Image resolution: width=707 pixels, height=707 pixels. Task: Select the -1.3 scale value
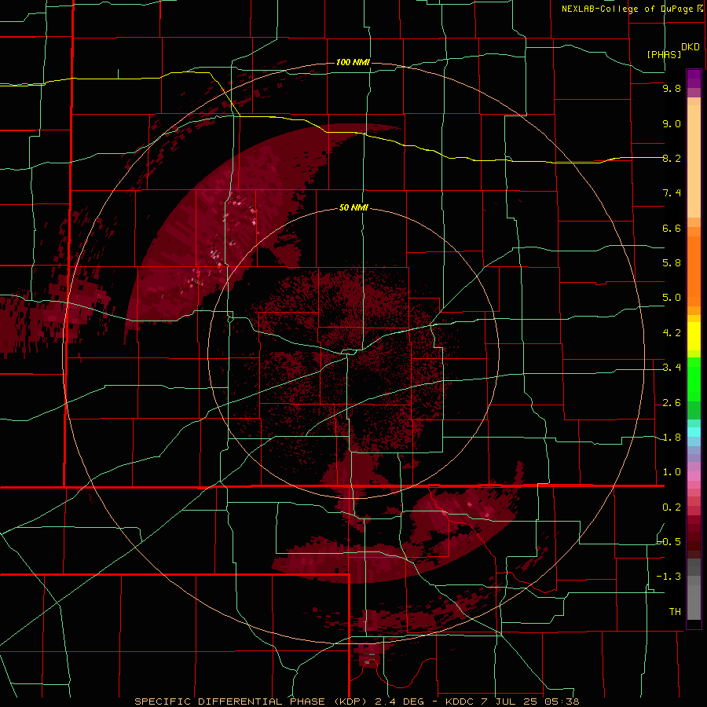pyautogui.click(x=669, y=577)
